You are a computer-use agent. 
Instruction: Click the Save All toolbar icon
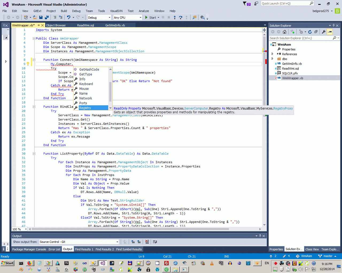(47, 17)
